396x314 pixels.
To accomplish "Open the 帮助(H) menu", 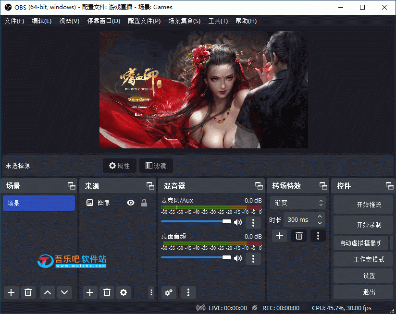I will click(x=246, y=21).
